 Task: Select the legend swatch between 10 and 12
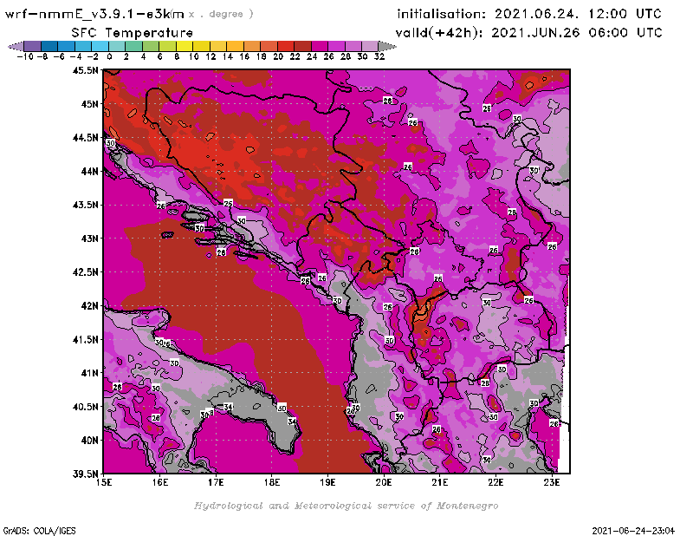coord(202,46)
